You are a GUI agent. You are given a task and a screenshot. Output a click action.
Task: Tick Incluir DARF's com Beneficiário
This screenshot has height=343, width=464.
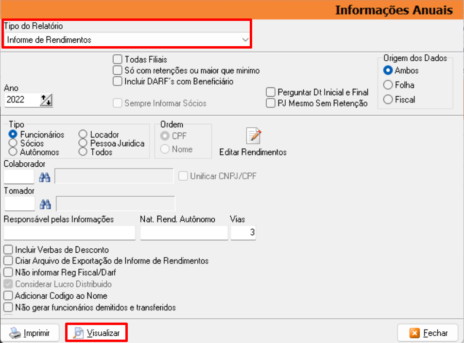click(117, 82)
